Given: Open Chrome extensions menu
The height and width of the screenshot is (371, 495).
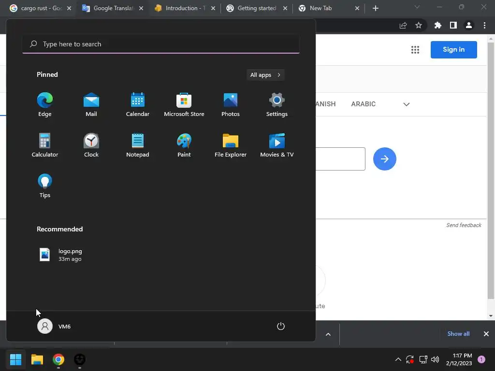Looking at the screenshot, I should tap(438, 26).
